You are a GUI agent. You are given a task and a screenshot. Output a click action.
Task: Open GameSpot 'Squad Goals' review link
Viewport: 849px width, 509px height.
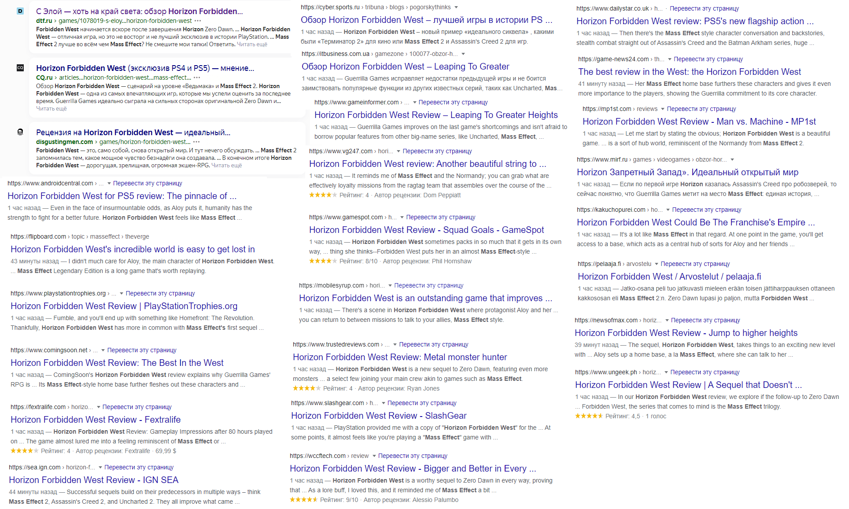[x=426, y=230]
